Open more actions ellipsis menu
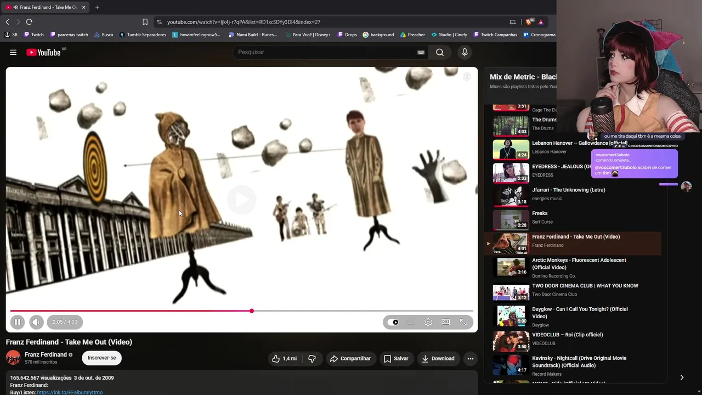This screenshot has height=395, width=702. (470, 358)
